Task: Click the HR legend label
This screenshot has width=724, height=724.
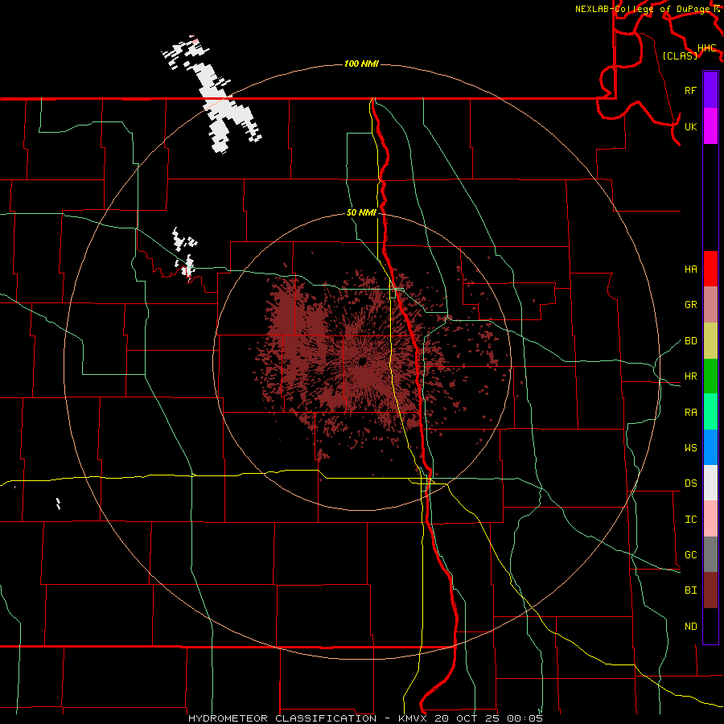Action: (x=690, y=376)
